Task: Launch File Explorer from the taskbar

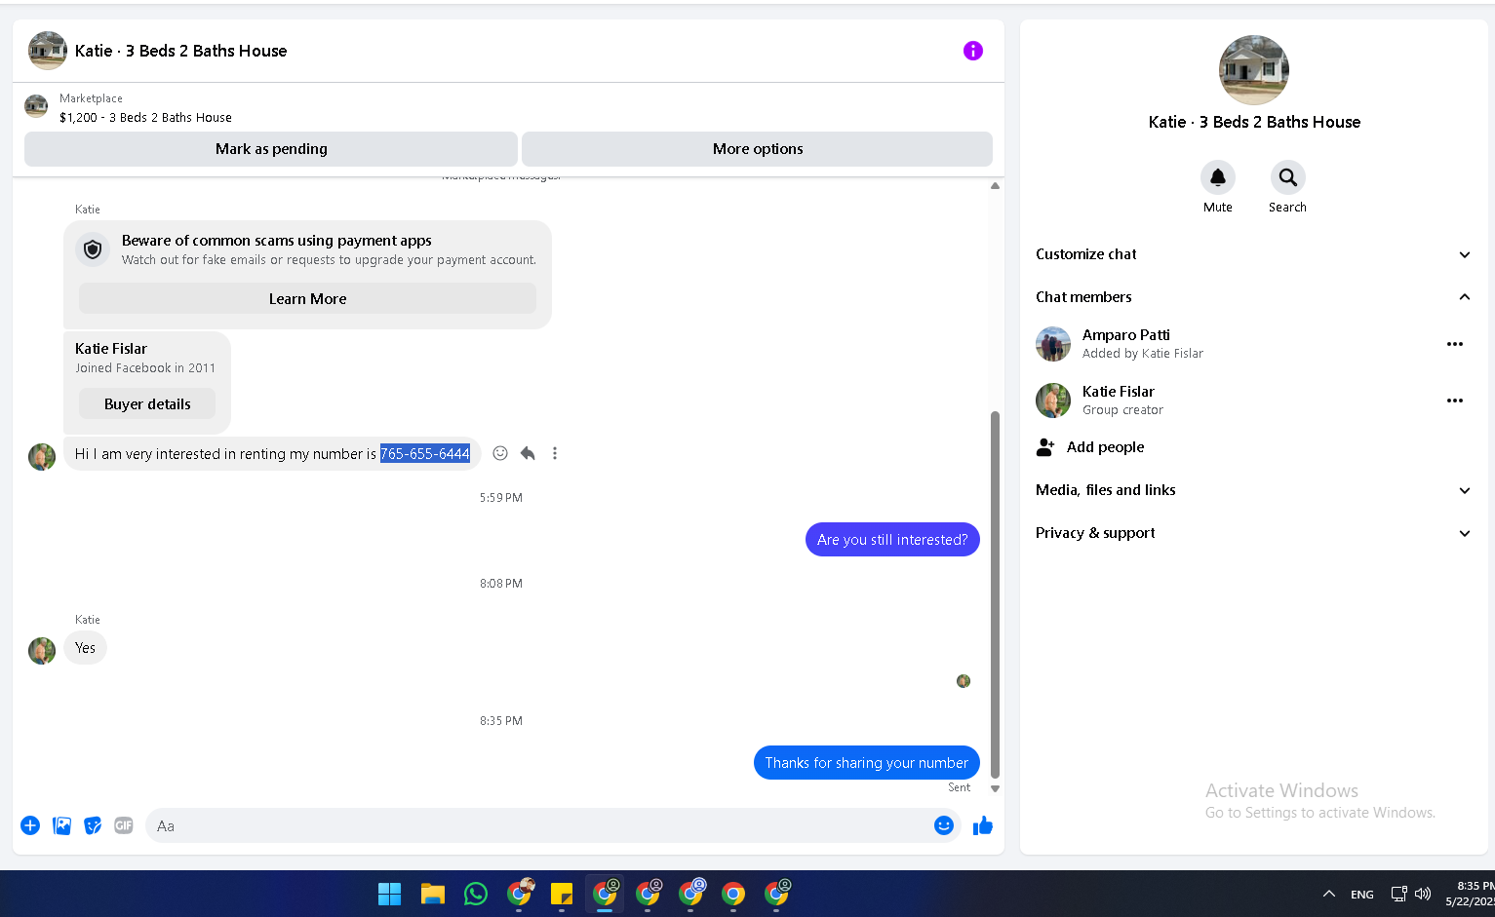Action: click(432, 894)
